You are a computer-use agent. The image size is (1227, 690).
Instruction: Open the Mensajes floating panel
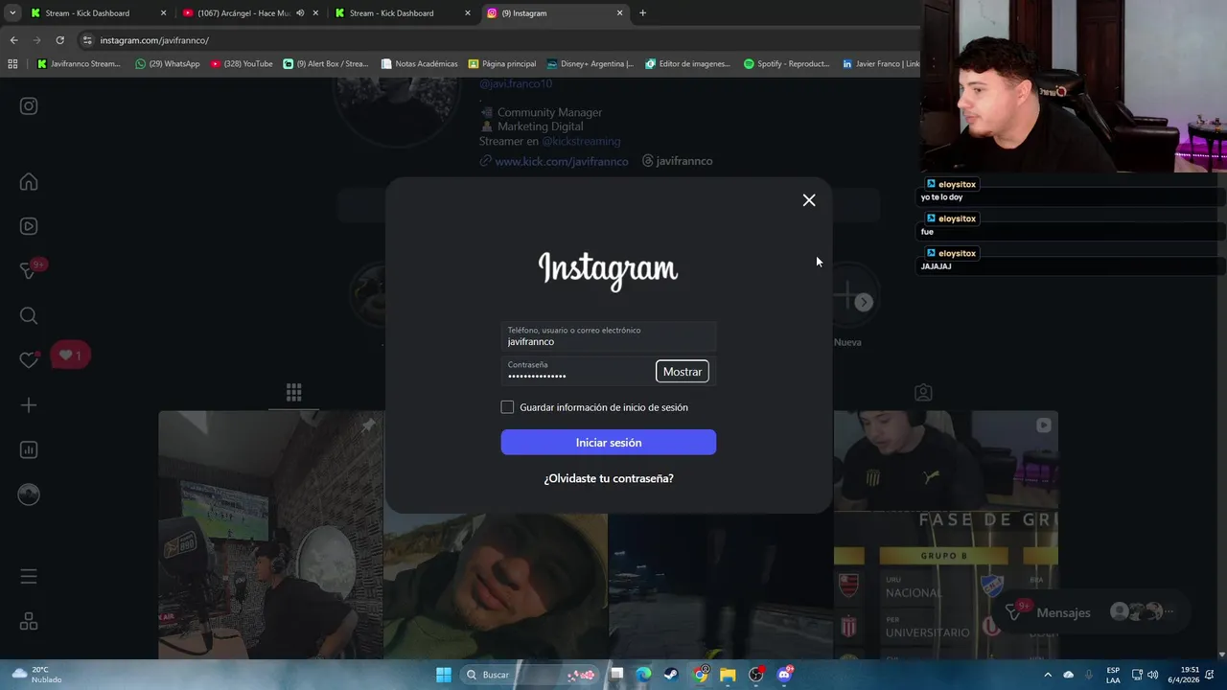[x=1092, y=611]
